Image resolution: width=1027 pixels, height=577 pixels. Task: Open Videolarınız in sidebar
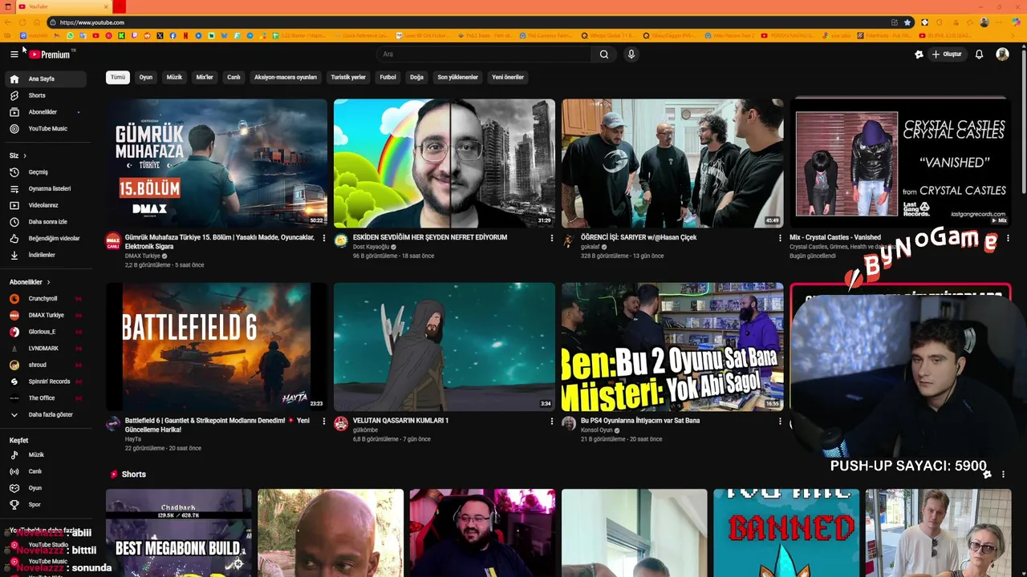coord(46,205)
